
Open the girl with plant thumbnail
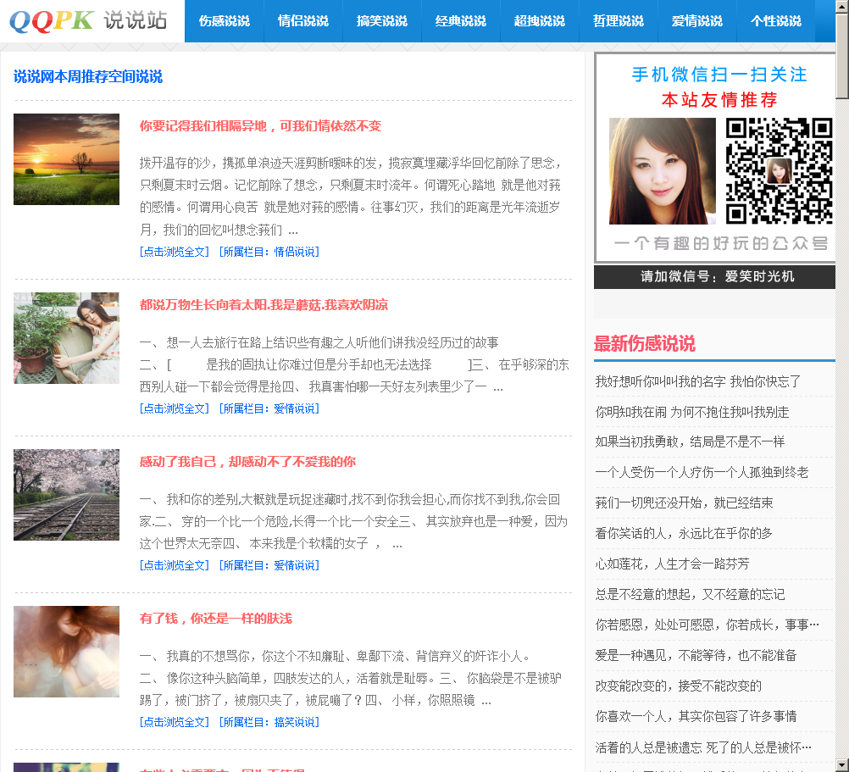coord(66,338)
